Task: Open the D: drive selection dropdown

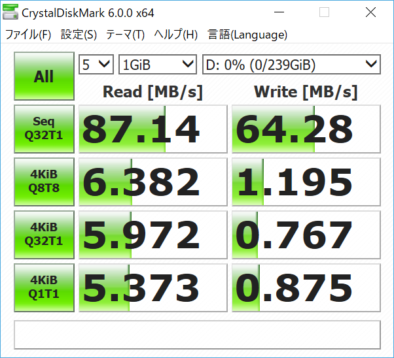Action: [x=291, y=64]
